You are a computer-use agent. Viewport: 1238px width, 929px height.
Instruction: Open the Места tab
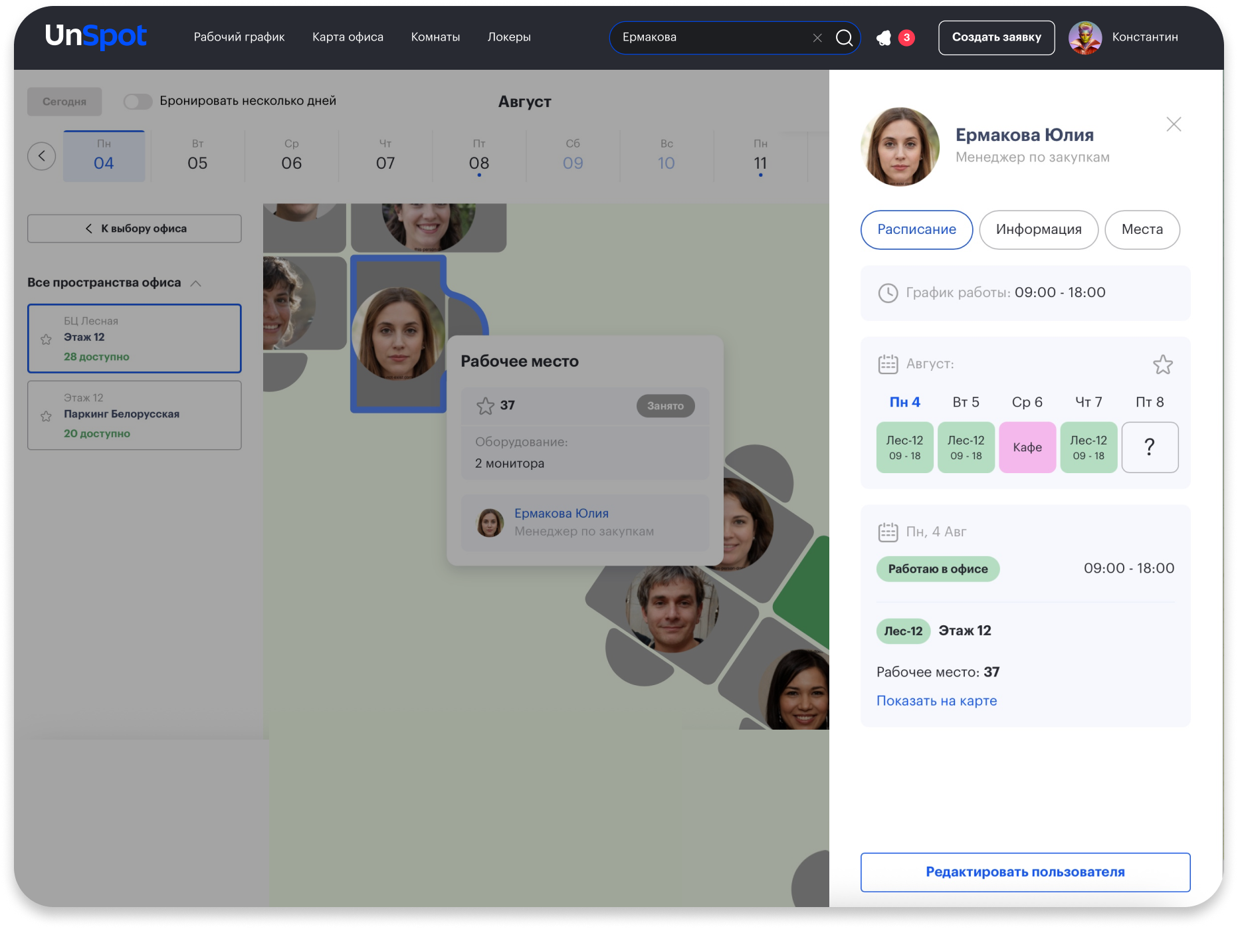(x=1142, y=230)
